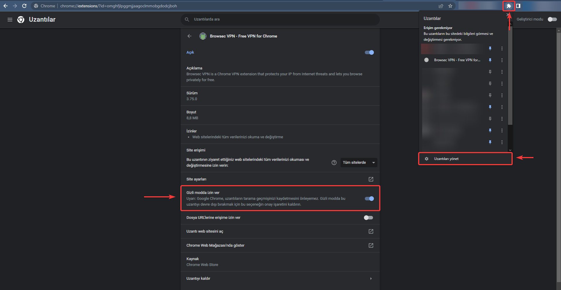561x290 pixels.
Task: Click the Chrome Web Mağazası'nda göster row
Action: (x=280, y=245)
